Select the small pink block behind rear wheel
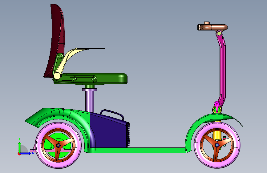The height and width of the screenshot is (173, 267). tap(32, 151)
